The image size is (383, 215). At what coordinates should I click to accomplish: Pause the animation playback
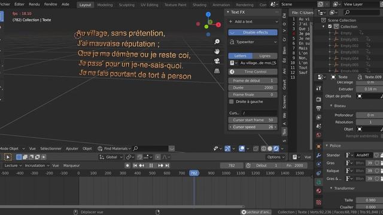coord(151,165)
